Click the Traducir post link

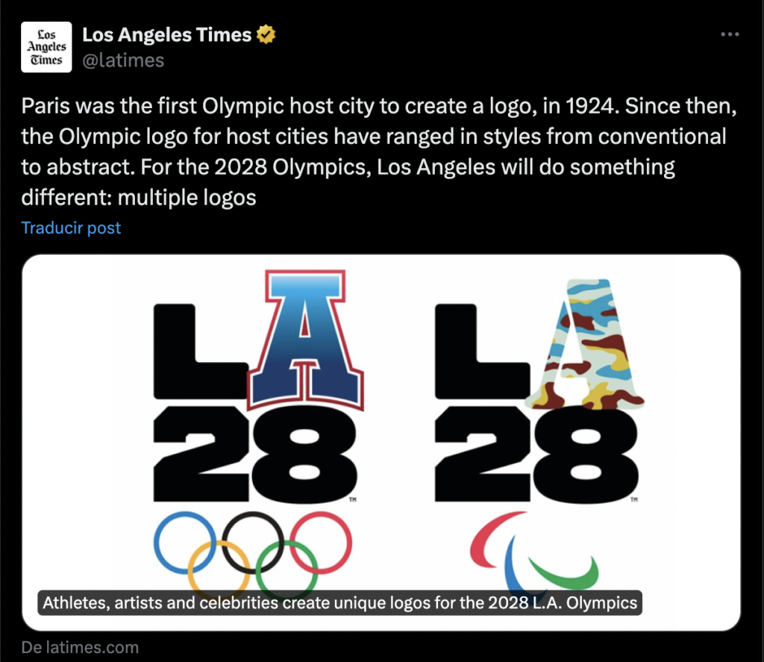(70, 228)
